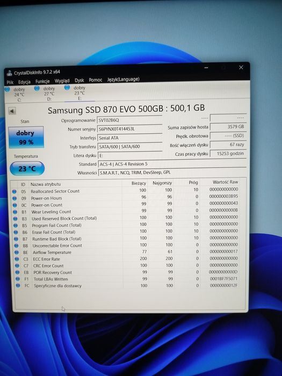The image size is (282, 376).
Task: Select the D: drive tab at 27 °C
Action: 46,93
